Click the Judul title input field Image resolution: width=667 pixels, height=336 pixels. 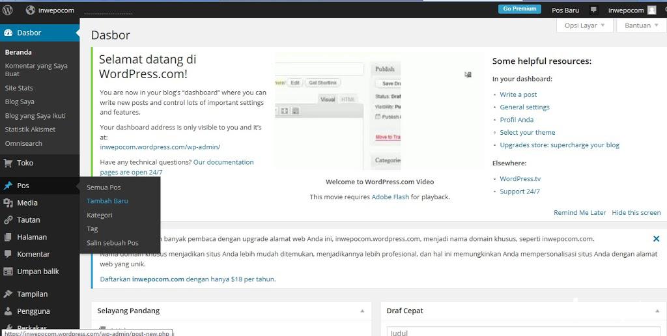click(x=521, y=331)
